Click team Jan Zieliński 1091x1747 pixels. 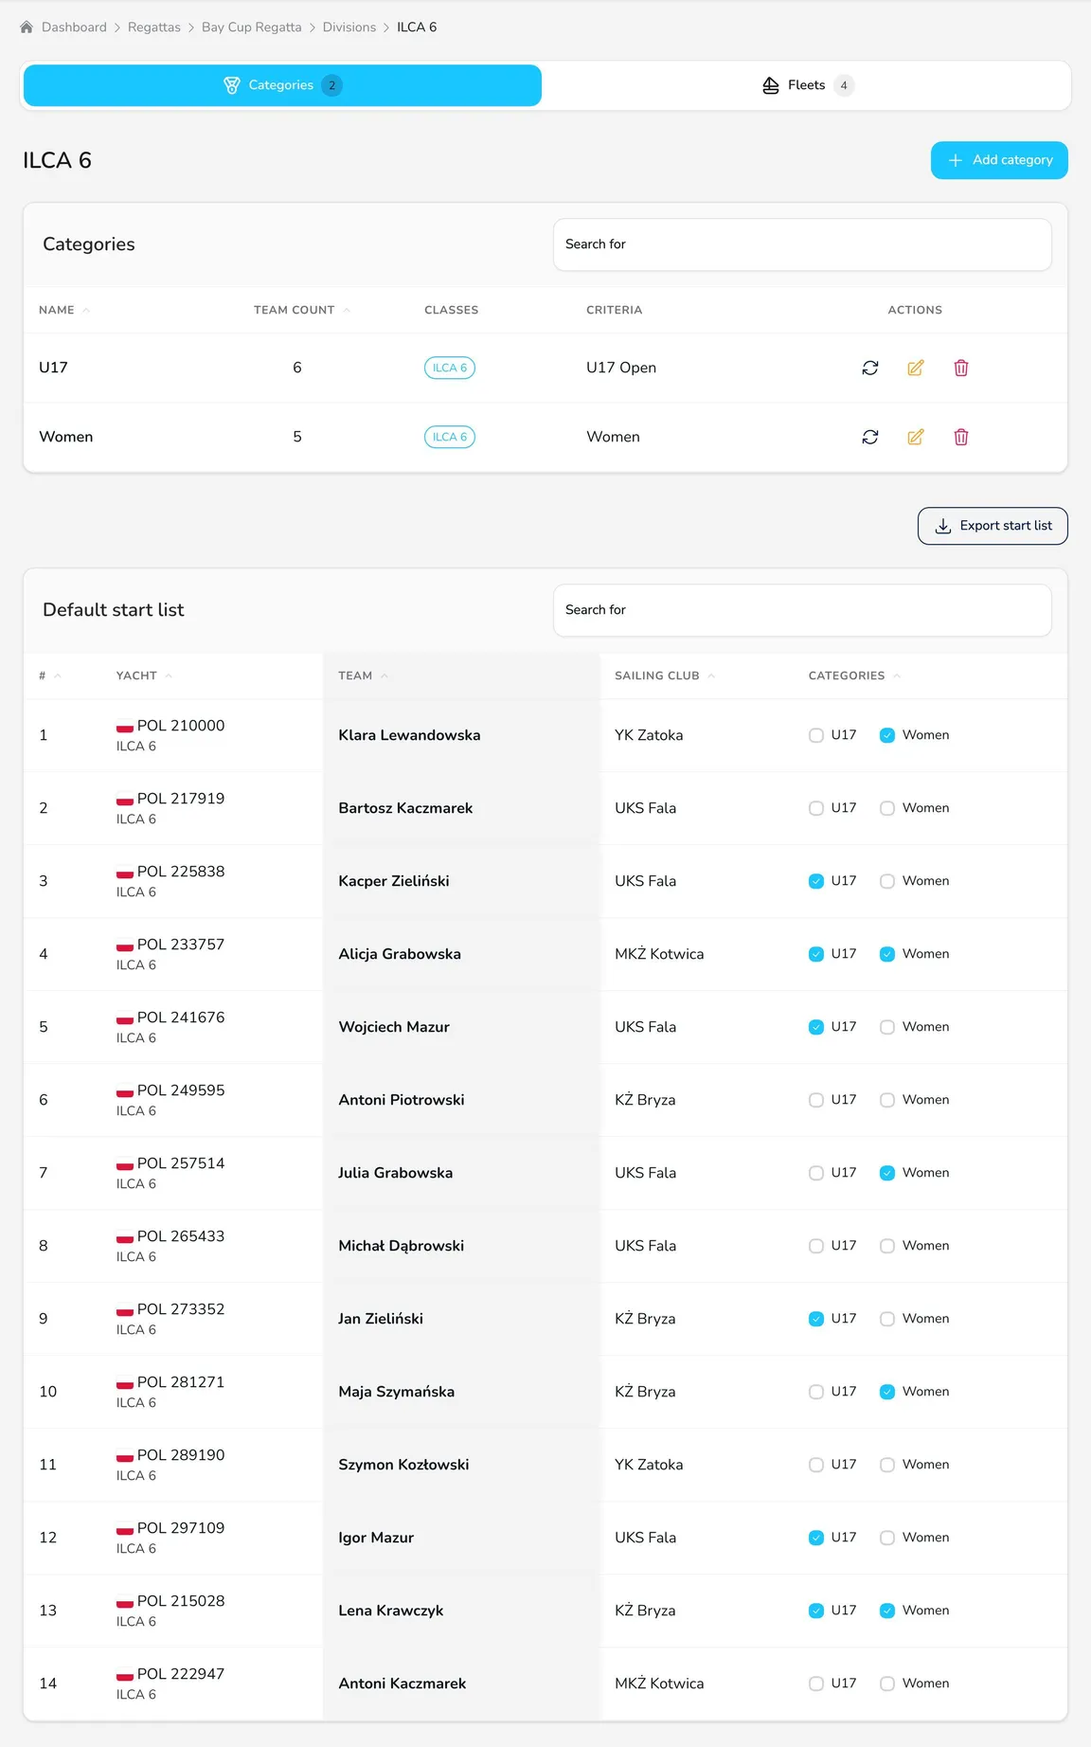click(381, 1319)
